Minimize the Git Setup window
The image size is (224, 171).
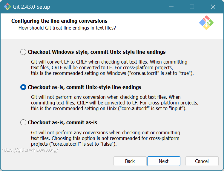coord(171,7)
